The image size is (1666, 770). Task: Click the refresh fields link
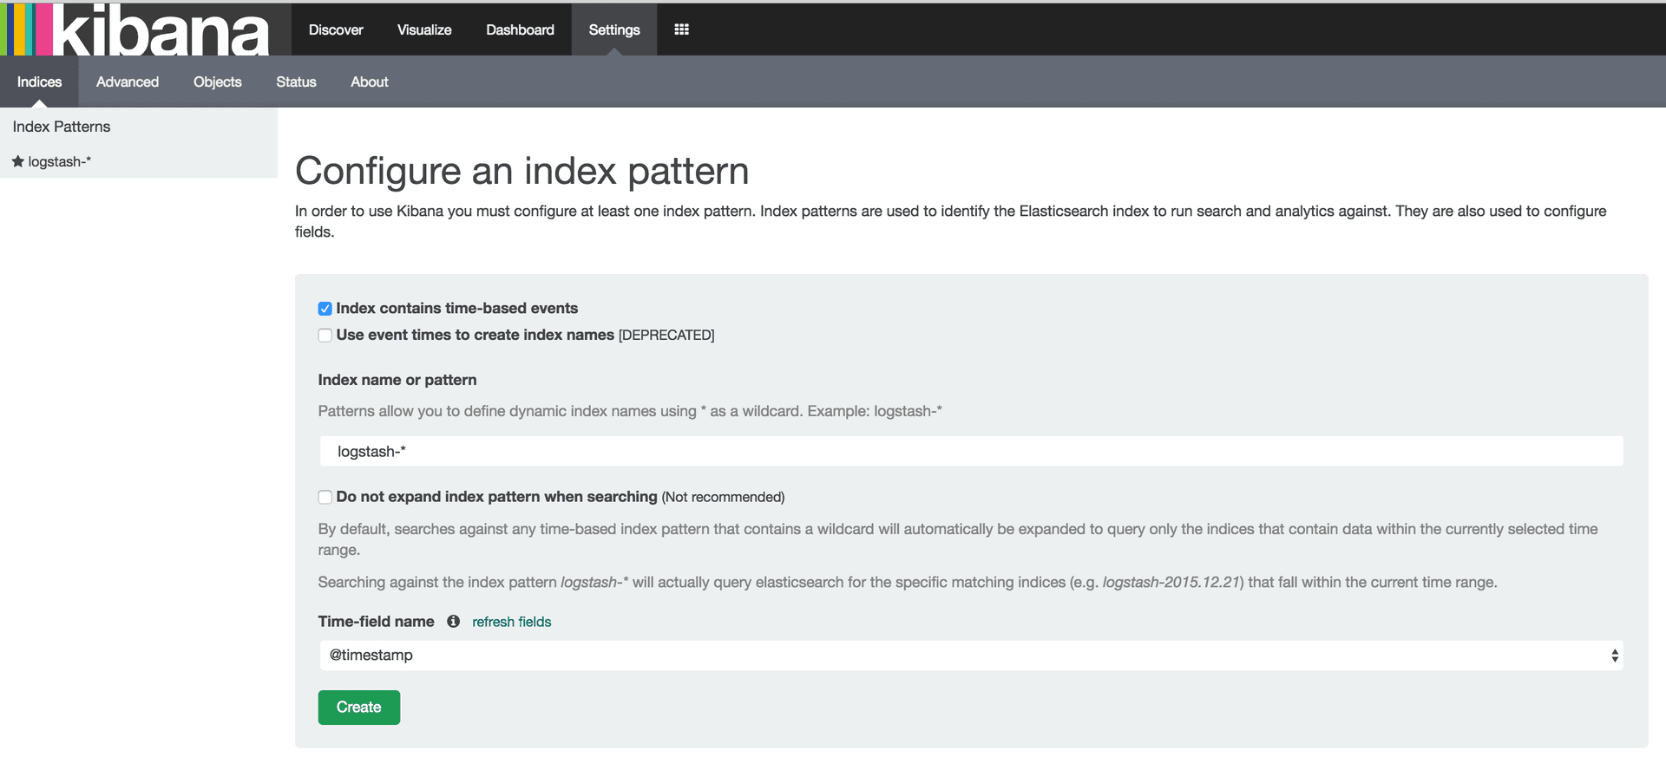[x=511, y=622]
